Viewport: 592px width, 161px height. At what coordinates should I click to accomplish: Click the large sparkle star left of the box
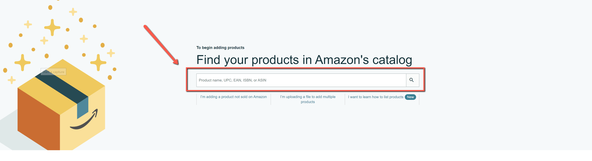point(23,62)
